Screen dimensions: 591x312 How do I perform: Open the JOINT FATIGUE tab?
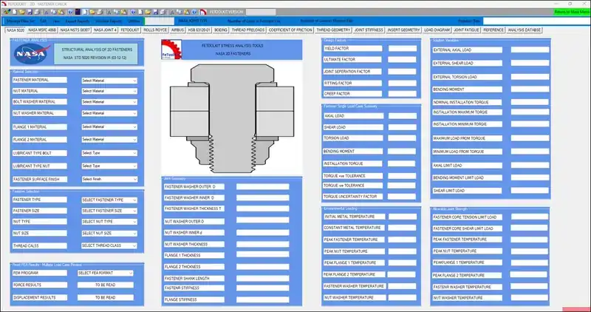466,30
